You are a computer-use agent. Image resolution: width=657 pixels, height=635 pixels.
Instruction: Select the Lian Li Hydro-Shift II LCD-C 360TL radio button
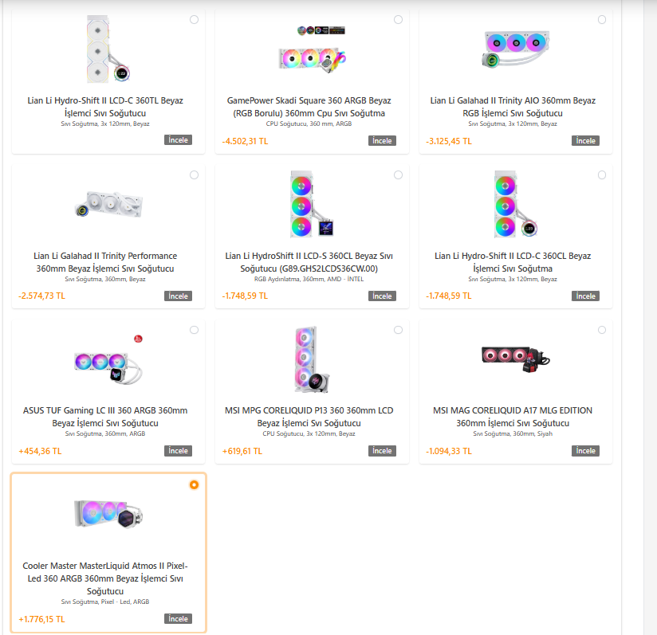[194, 20]
